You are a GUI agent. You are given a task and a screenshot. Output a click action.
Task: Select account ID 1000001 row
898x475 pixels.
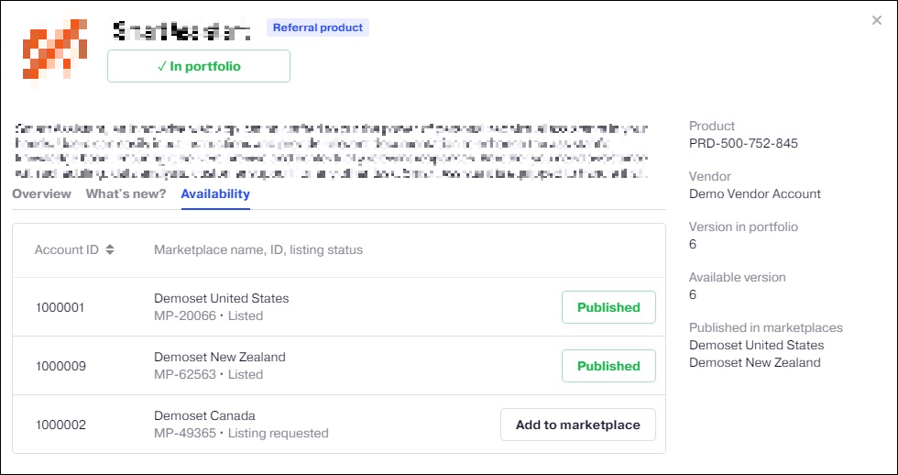pos(60,307)
